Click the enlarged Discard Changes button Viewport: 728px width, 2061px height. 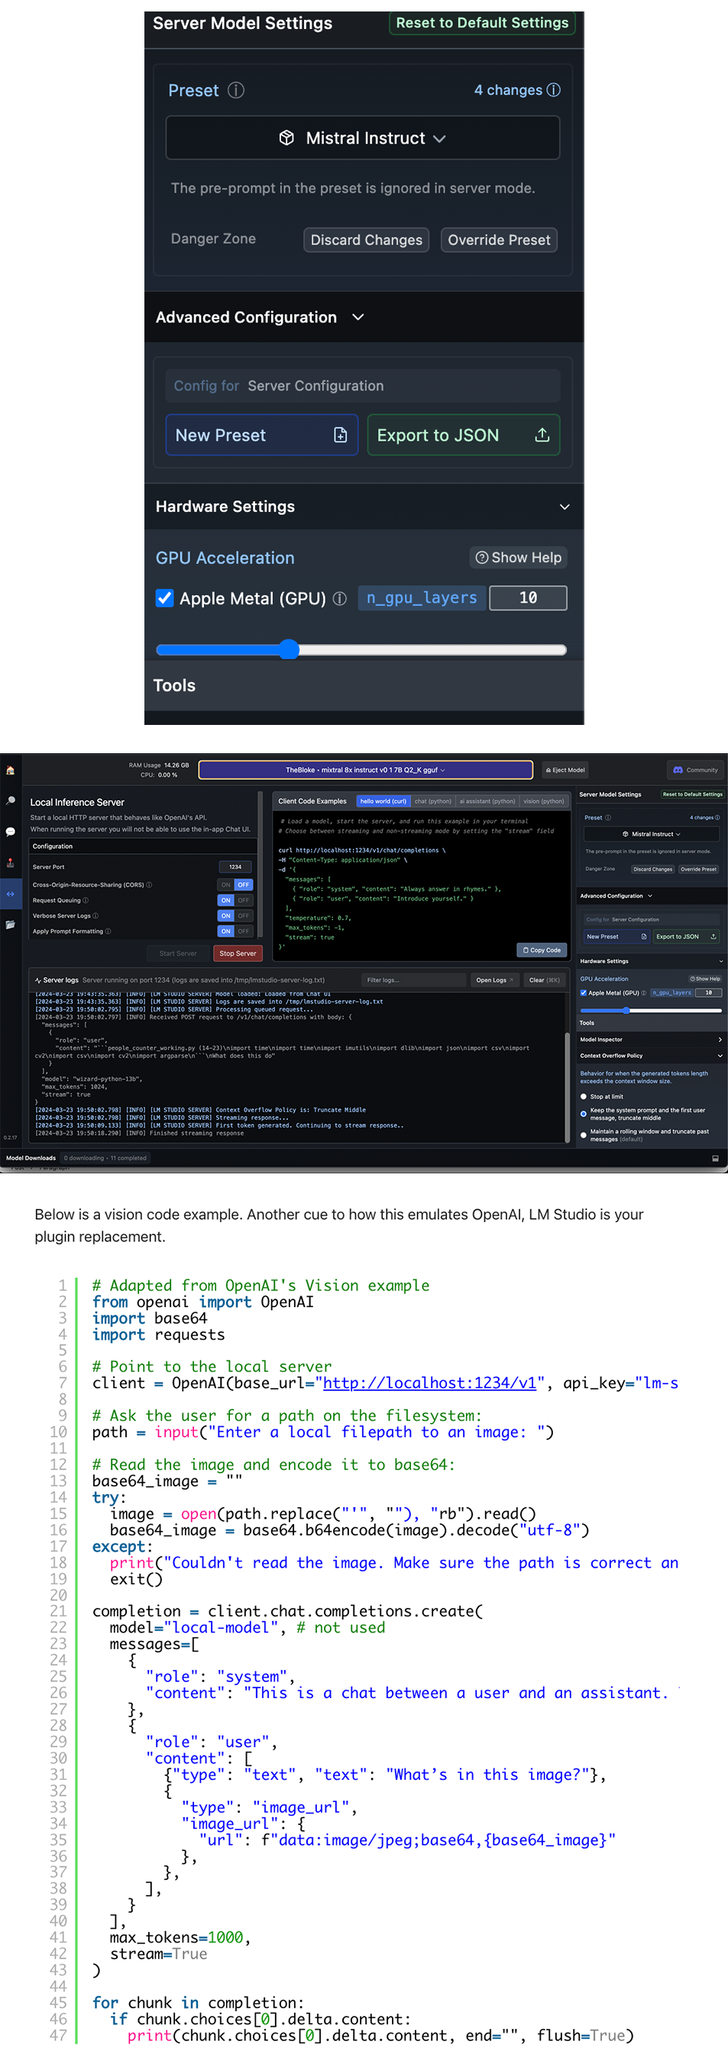point(367,239)
